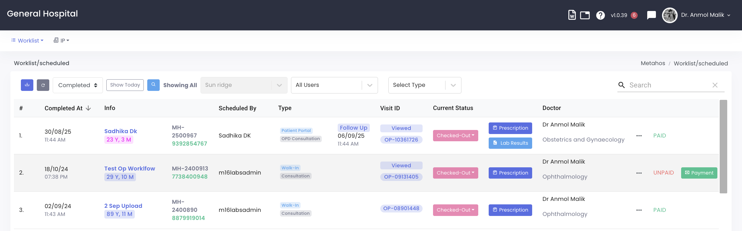This screenshot has width=742, height=231.
Task: Open Lab Results for Sadhika Dk
Action: coord(510,143)
